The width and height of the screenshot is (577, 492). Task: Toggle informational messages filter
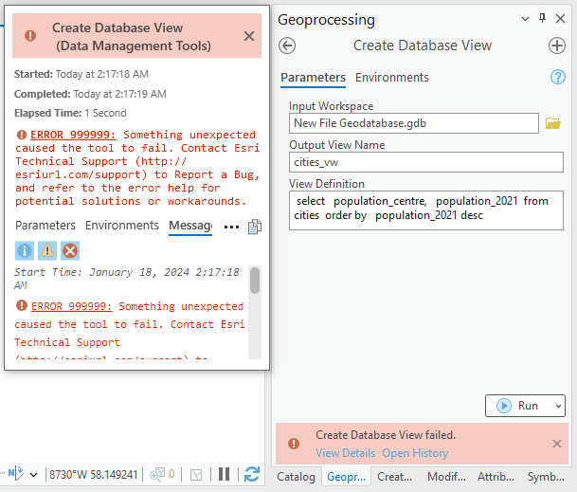click(x=25, y=250)
